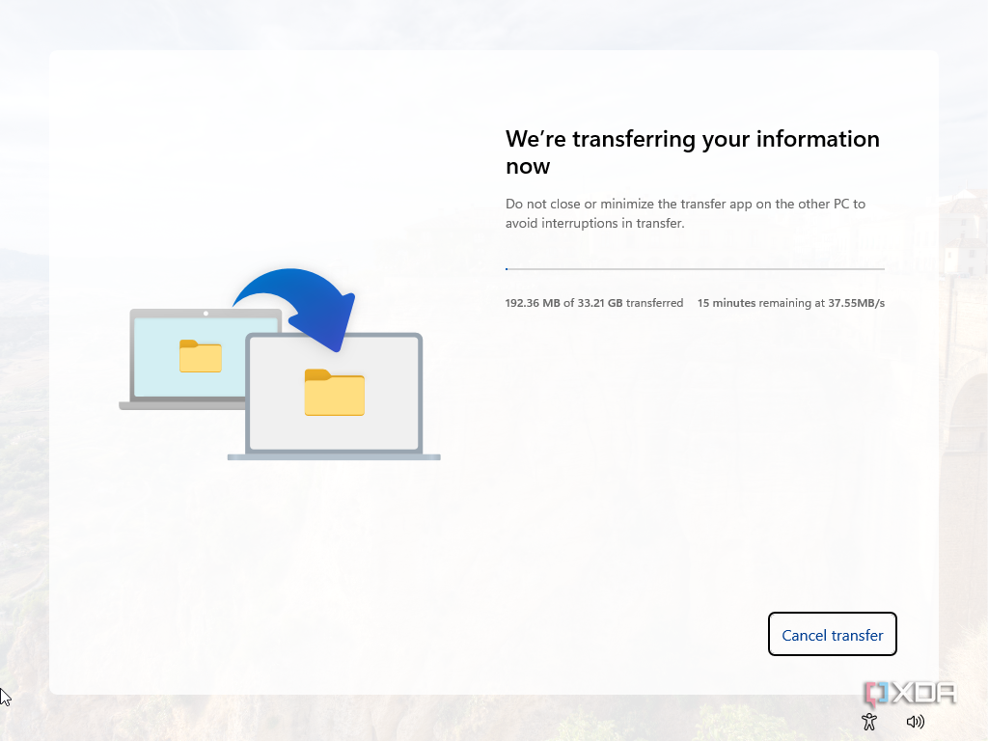Click the transfer progress bar

695,269
